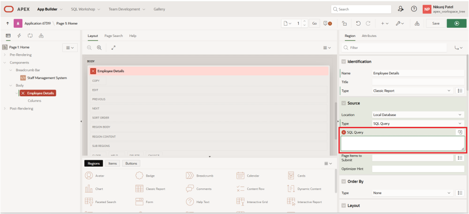Click the Save button
The width and height of the screenshot is (469, 214).
pos(436,23)
